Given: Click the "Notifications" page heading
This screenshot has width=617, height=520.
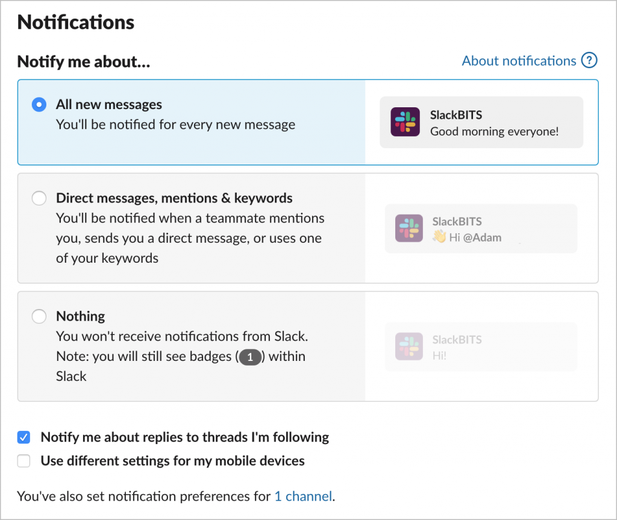Looking at the screenshot, I should [76, 22].
